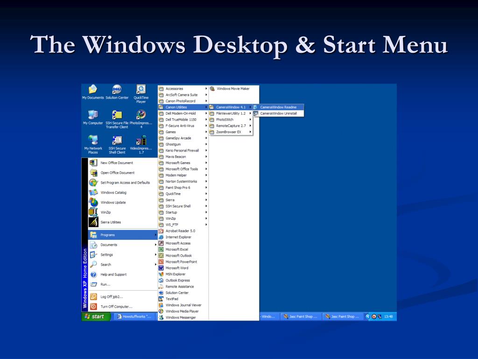Select Norton SystemWorks folder entry

coord(183,181)
